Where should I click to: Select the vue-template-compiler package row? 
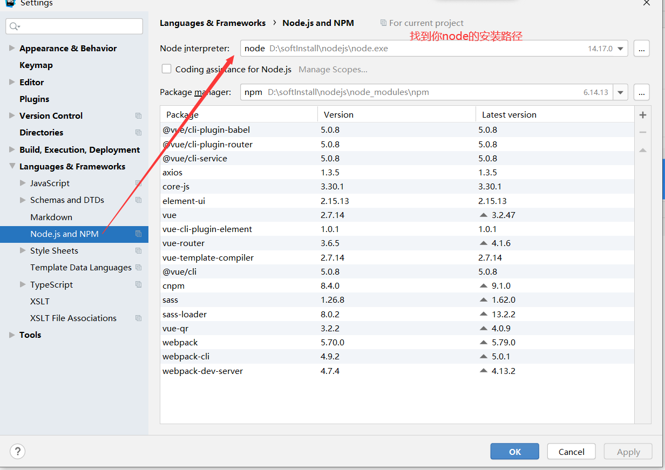(x=397, y=257)
